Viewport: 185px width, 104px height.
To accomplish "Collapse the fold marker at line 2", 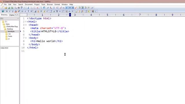I will [x=26, y=22].
